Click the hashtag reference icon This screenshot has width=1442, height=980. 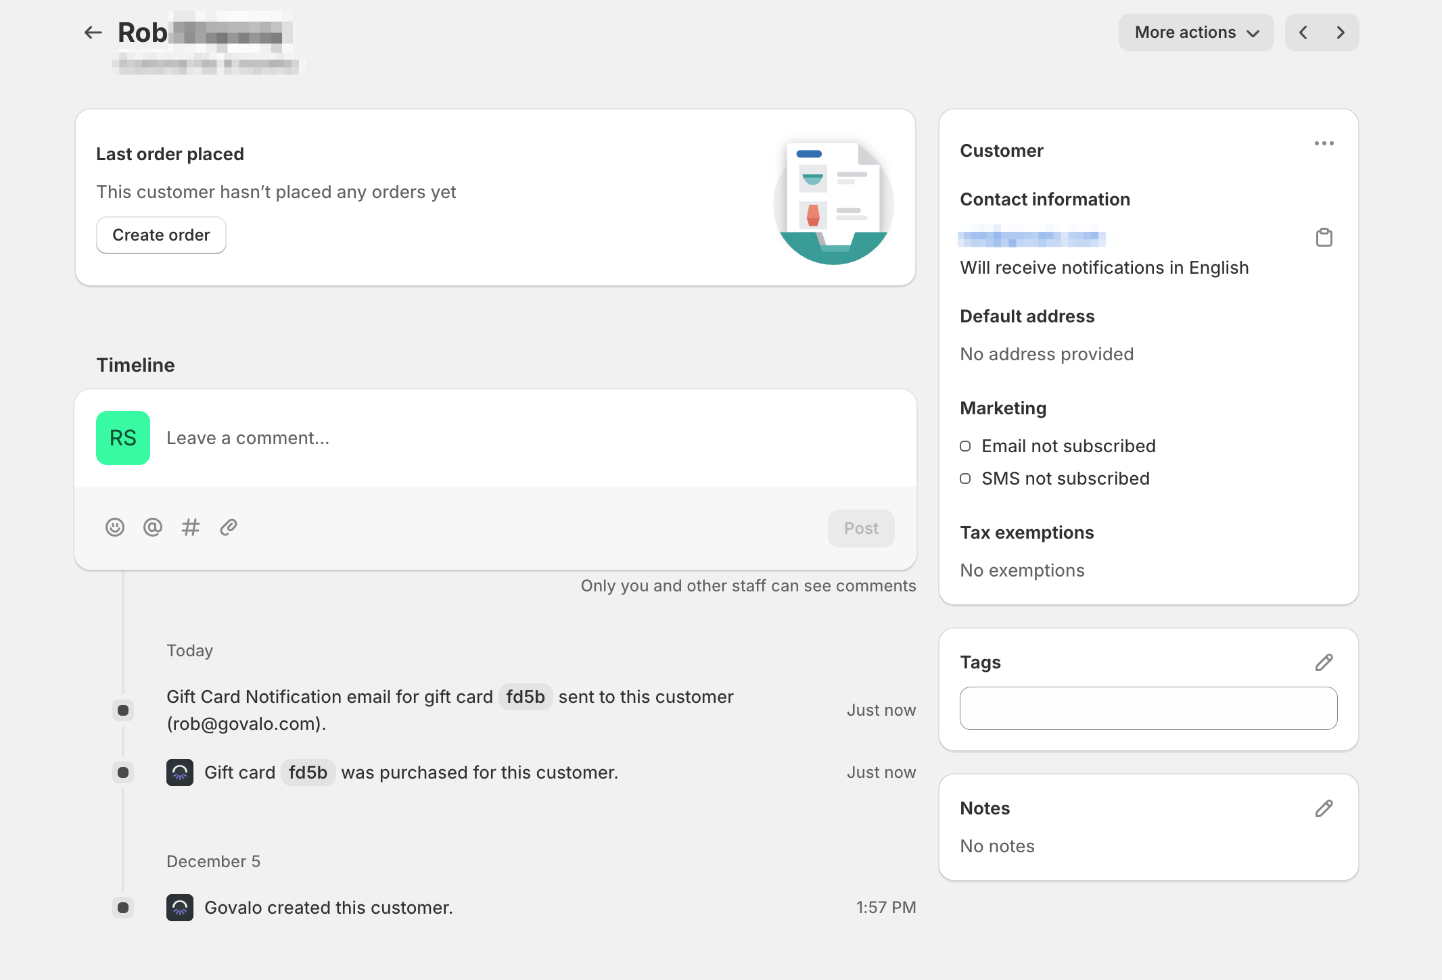tap(191, 527)
